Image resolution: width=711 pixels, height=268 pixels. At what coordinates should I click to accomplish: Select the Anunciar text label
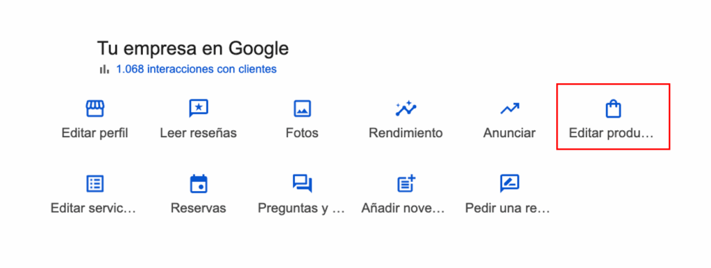click(509, 134)
